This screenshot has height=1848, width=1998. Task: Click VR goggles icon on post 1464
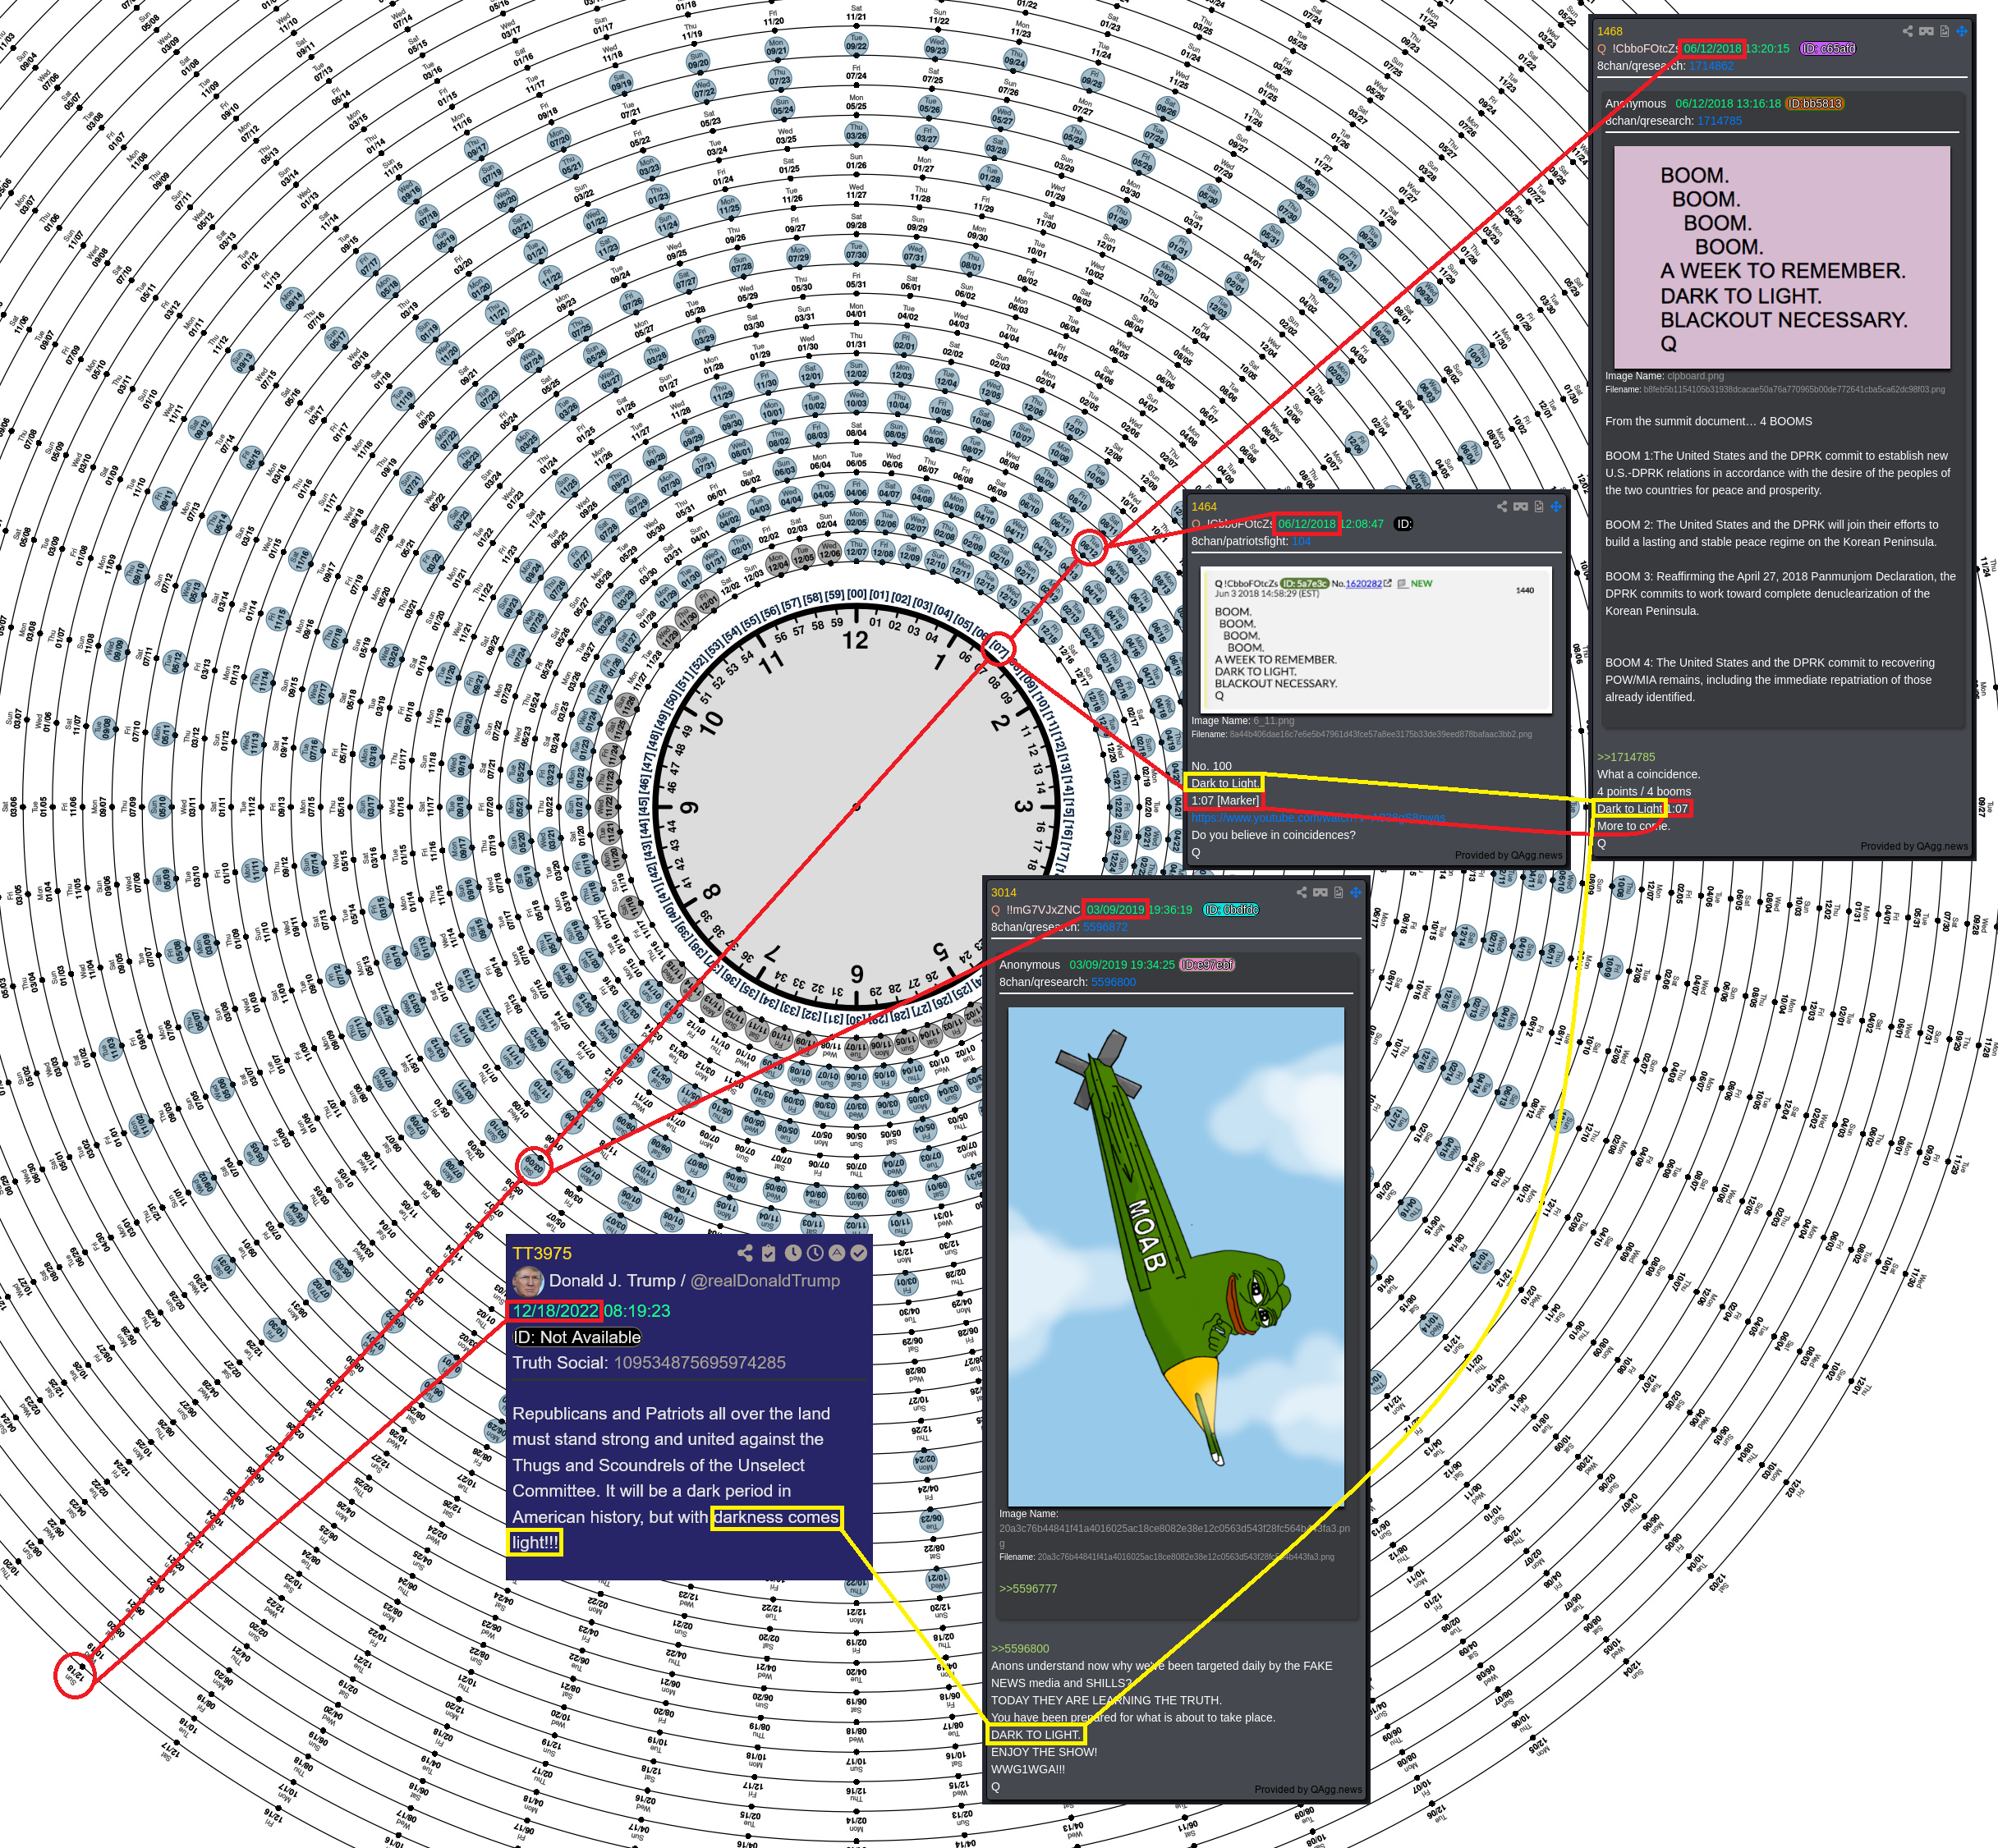pos(1521,506)
